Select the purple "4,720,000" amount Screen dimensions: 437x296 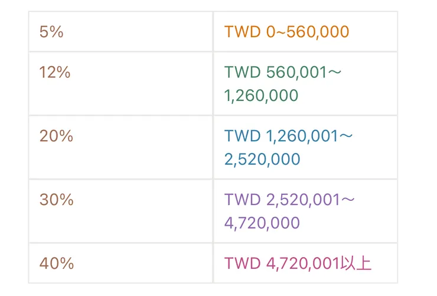tap(262, 223)
